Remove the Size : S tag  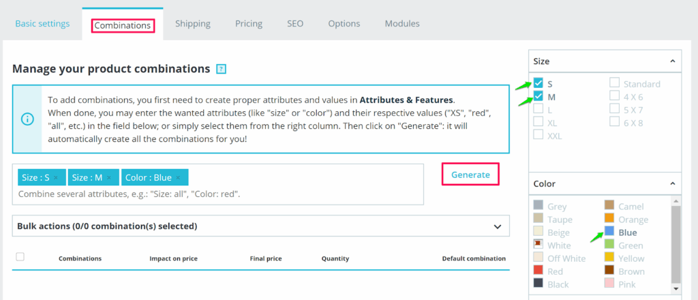[56, 177]
